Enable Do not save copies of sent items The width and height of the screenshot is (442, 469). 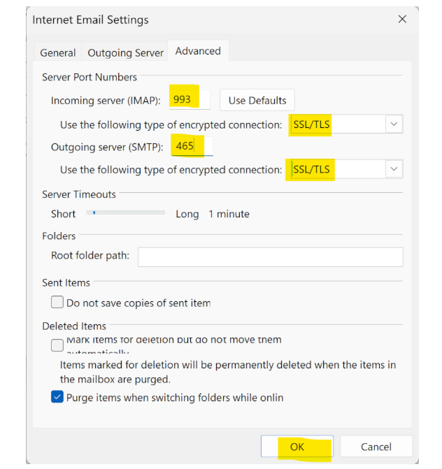[x=57, y=303]
